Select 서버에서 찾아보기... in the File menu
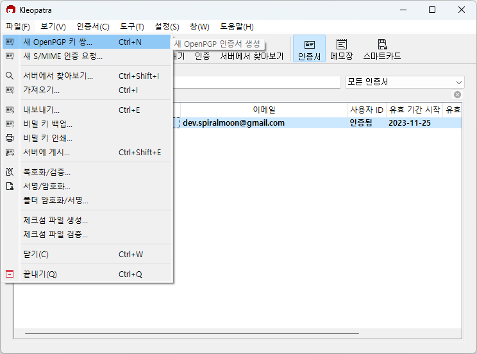 87,76
